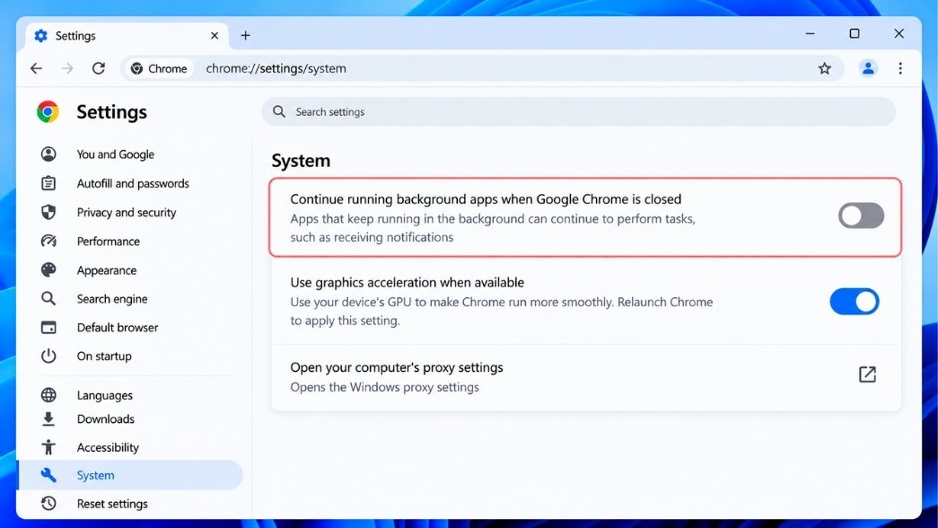938x528 pixels.
Task: Go to On startup settings
Action: [104, 356]
